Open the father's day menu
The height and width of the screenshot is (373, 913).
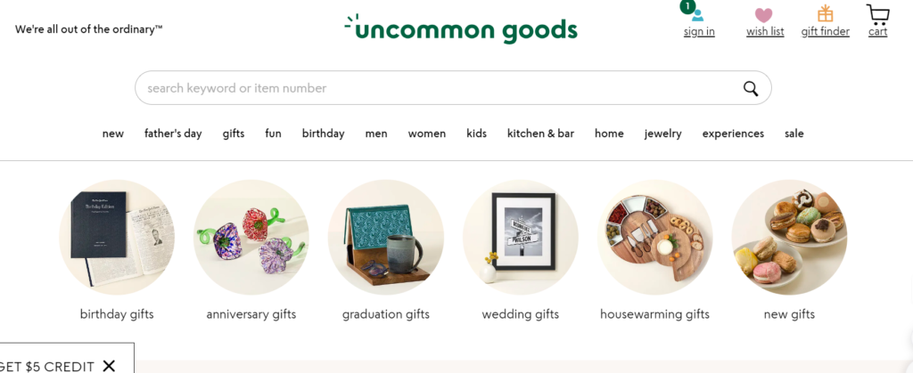pyautogui.click(x=173, y=134)
